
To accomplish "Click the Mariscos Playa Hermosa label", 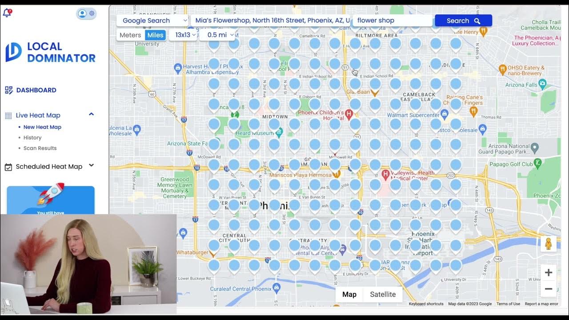I will tap(301, 175).
